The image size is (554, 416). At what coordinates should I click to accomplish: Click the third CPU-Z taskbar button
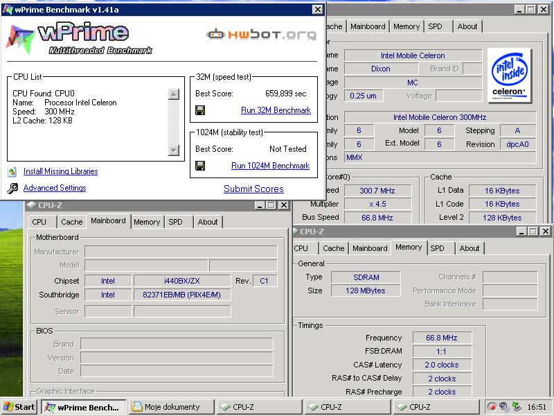click(436, 407)
